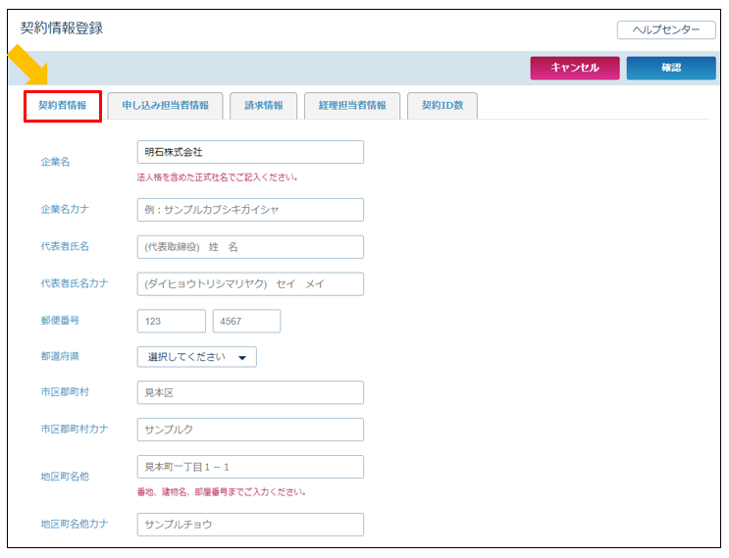This screenshot has height=558, width=729.
Task: Click the 郵便番号 label
Action: 60,320
